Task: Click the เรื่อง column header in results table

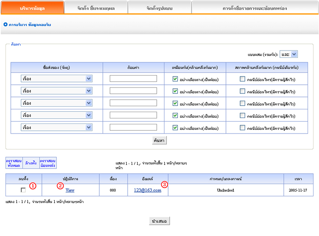Action: [113, 179]
